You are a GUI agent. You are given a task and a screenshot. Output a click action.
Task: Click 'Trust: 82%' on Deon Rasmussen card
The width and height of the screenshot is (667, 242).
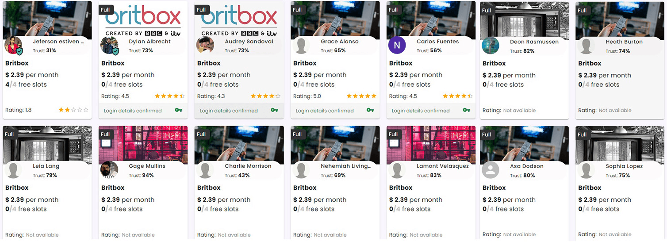point(522,51)
